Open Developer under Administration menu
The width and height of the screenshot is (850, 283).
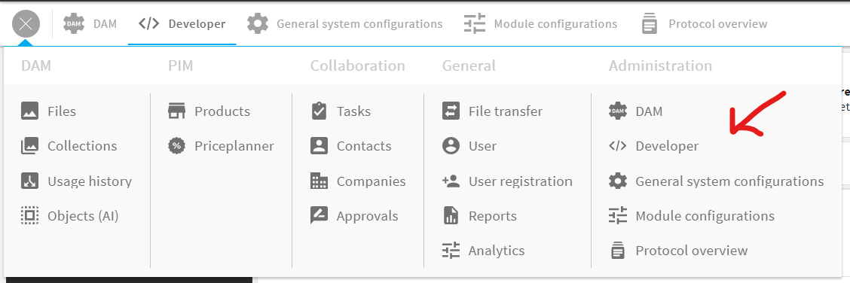point(654,146)
